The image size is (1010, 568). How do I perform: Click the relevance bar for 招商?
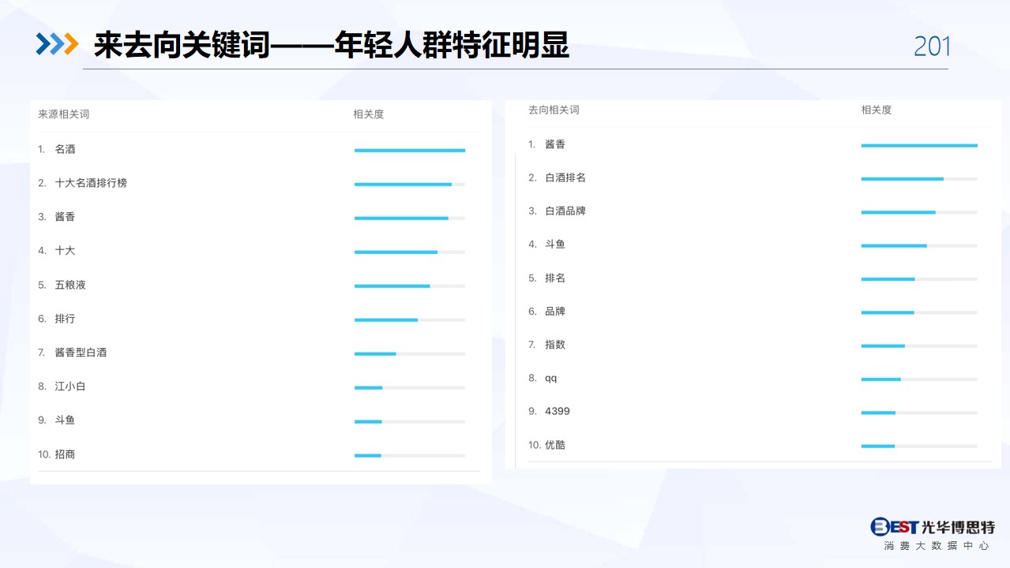click(410, 455)
